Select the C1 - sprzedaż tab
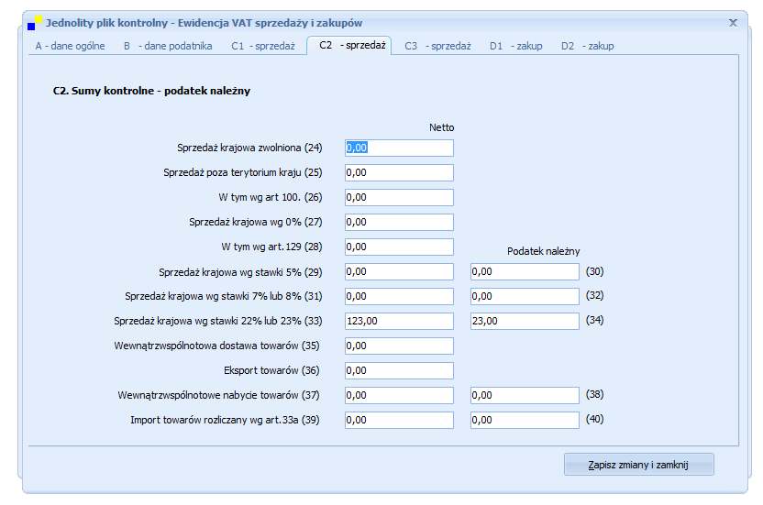This screenshot has height=505, width=763. point(263,46)
